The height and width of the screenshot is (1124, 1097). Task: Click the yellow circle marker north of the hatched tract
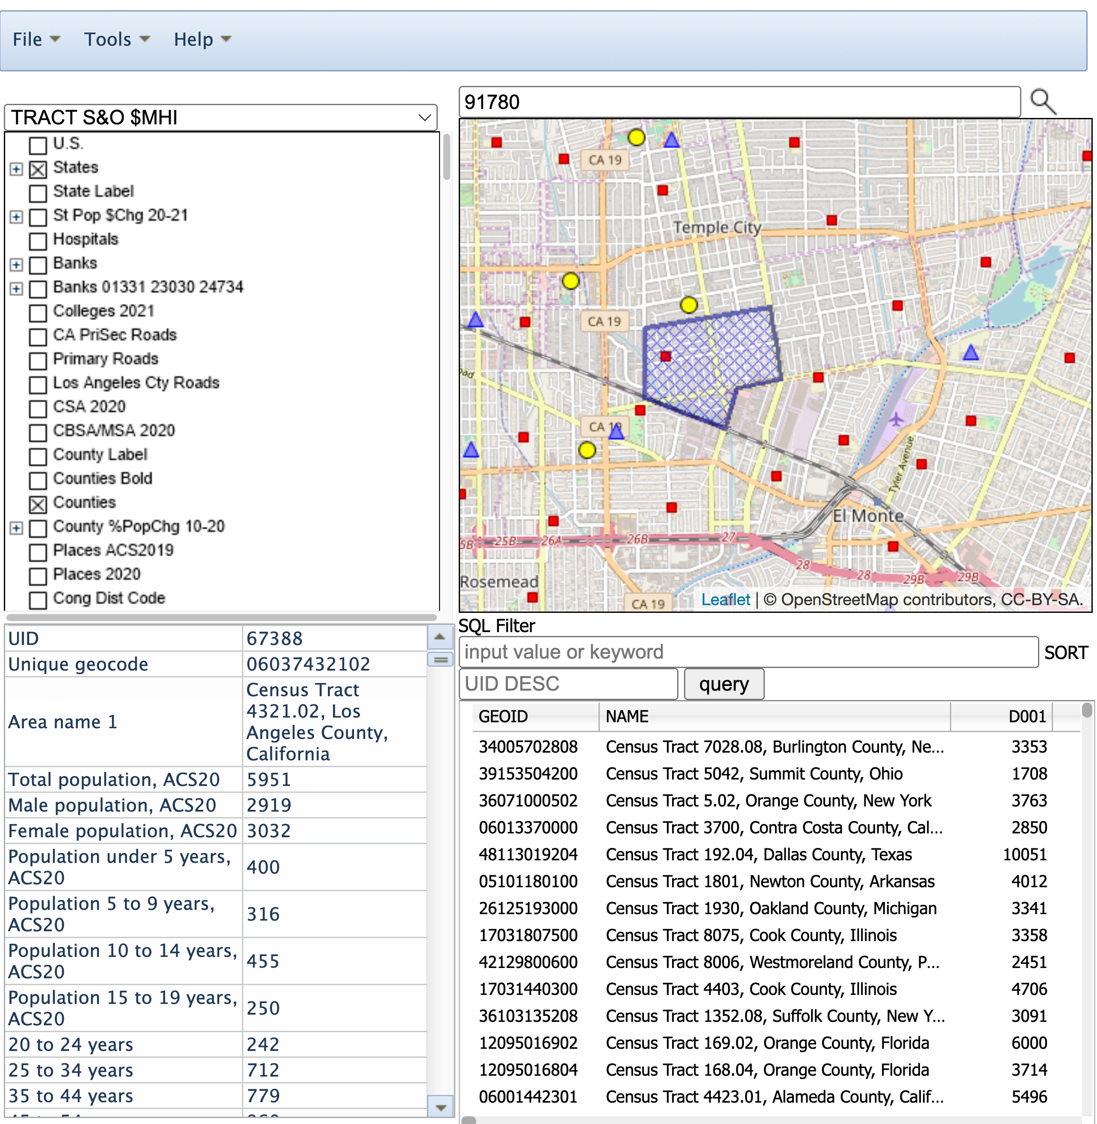point(688,305)
